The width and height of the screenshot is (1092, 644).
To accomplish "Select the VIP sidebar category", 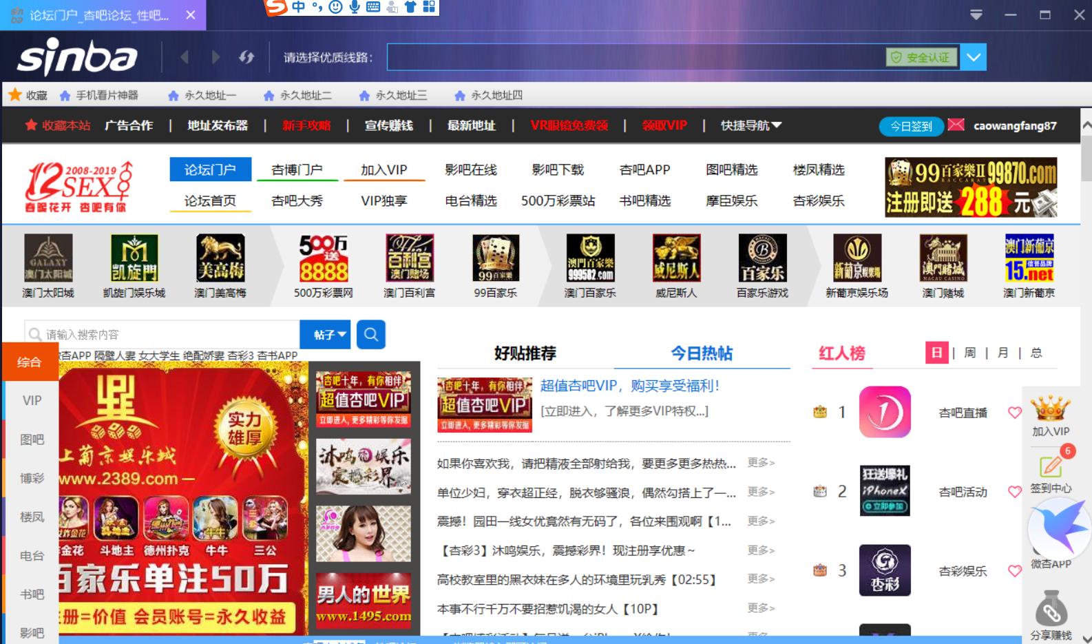I will pyautogui.click(x=32, y=400).
